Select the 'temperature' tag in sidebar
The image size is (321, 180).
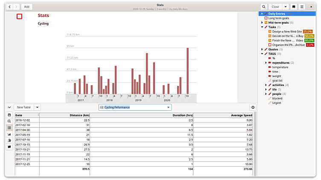coord(280,67)
